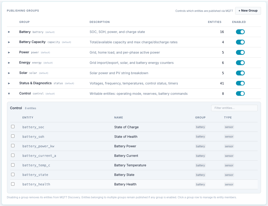Expand the Battery Capacity group row

9,42
